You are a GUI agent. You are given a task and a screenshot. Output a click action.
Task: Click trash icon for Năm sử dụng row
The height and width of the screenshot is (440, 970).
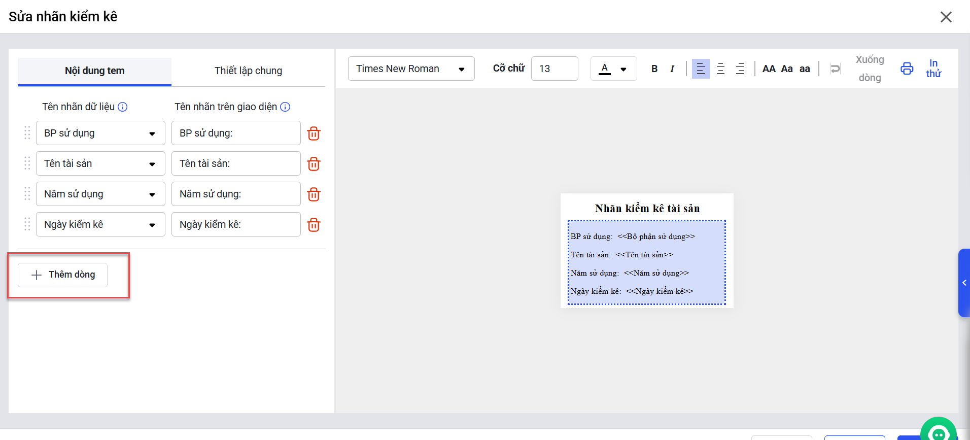click(x=314, y=194)
